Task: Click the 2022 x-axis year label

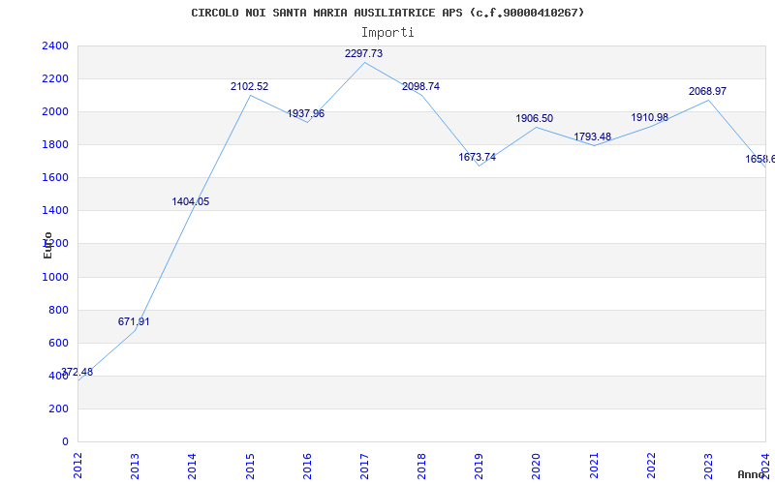Action: point(651,466)
